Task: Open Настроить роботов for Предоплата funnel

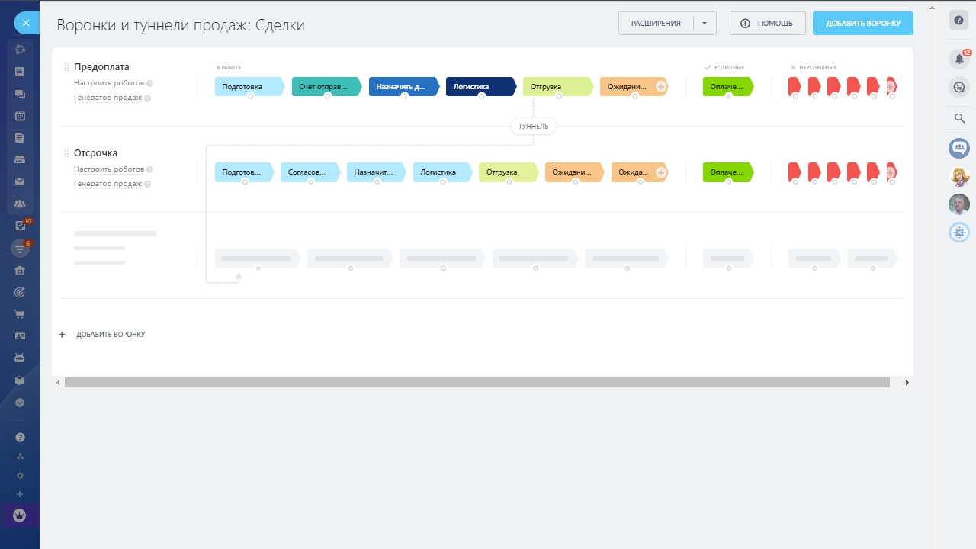Action: point(109,83)
